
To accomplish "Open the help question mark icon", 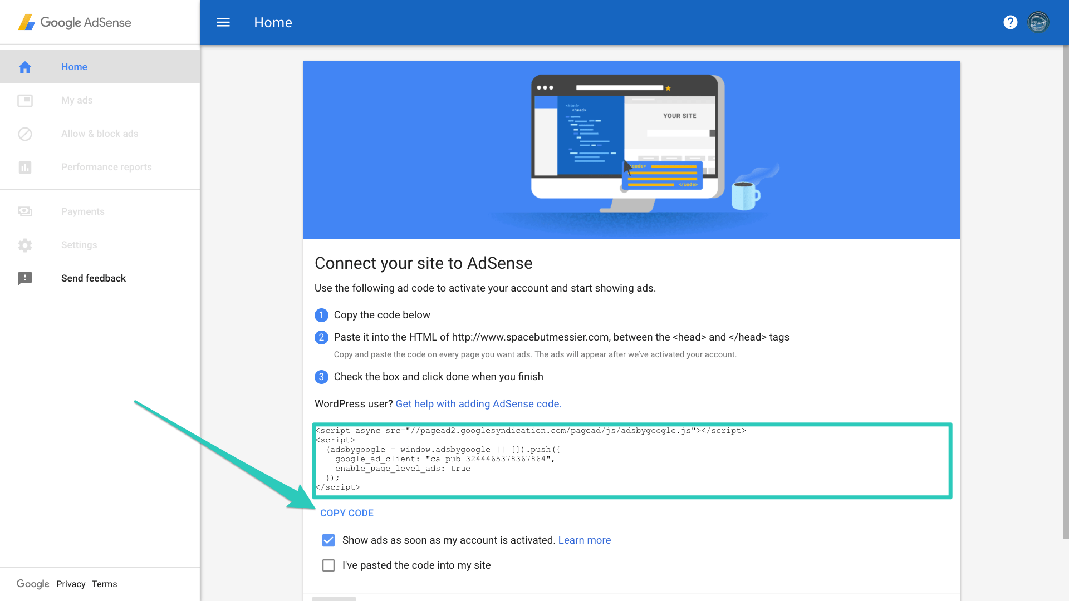I will [x=1010, y=22].
